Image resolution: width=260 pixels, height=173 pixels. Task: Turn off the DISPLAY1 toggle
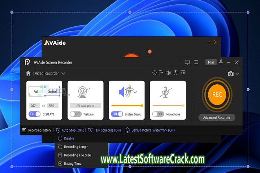point(35,114)
